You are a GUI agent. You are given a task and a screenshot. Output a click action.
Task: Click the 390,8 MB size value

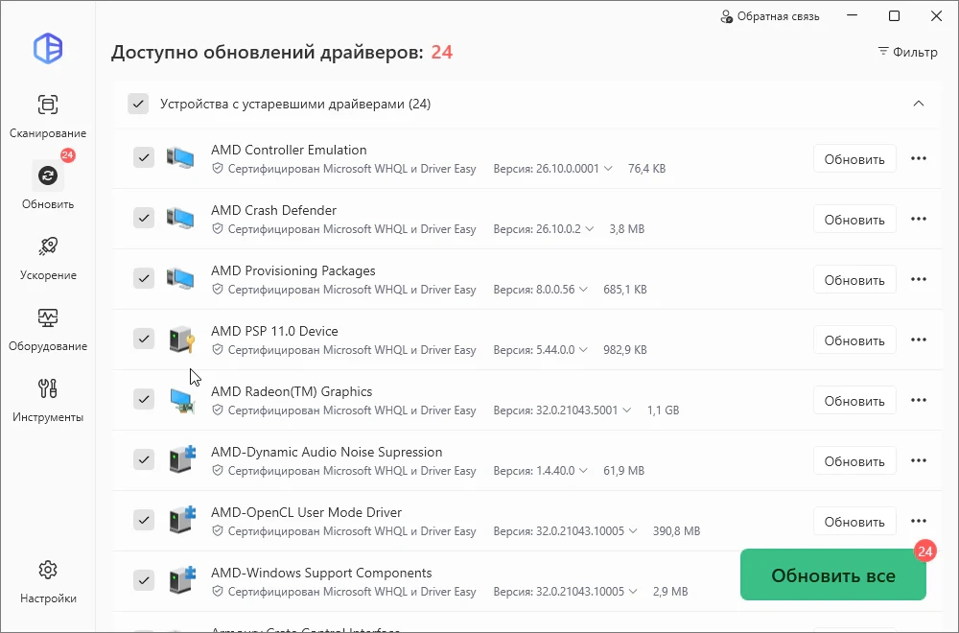(676, 531)
